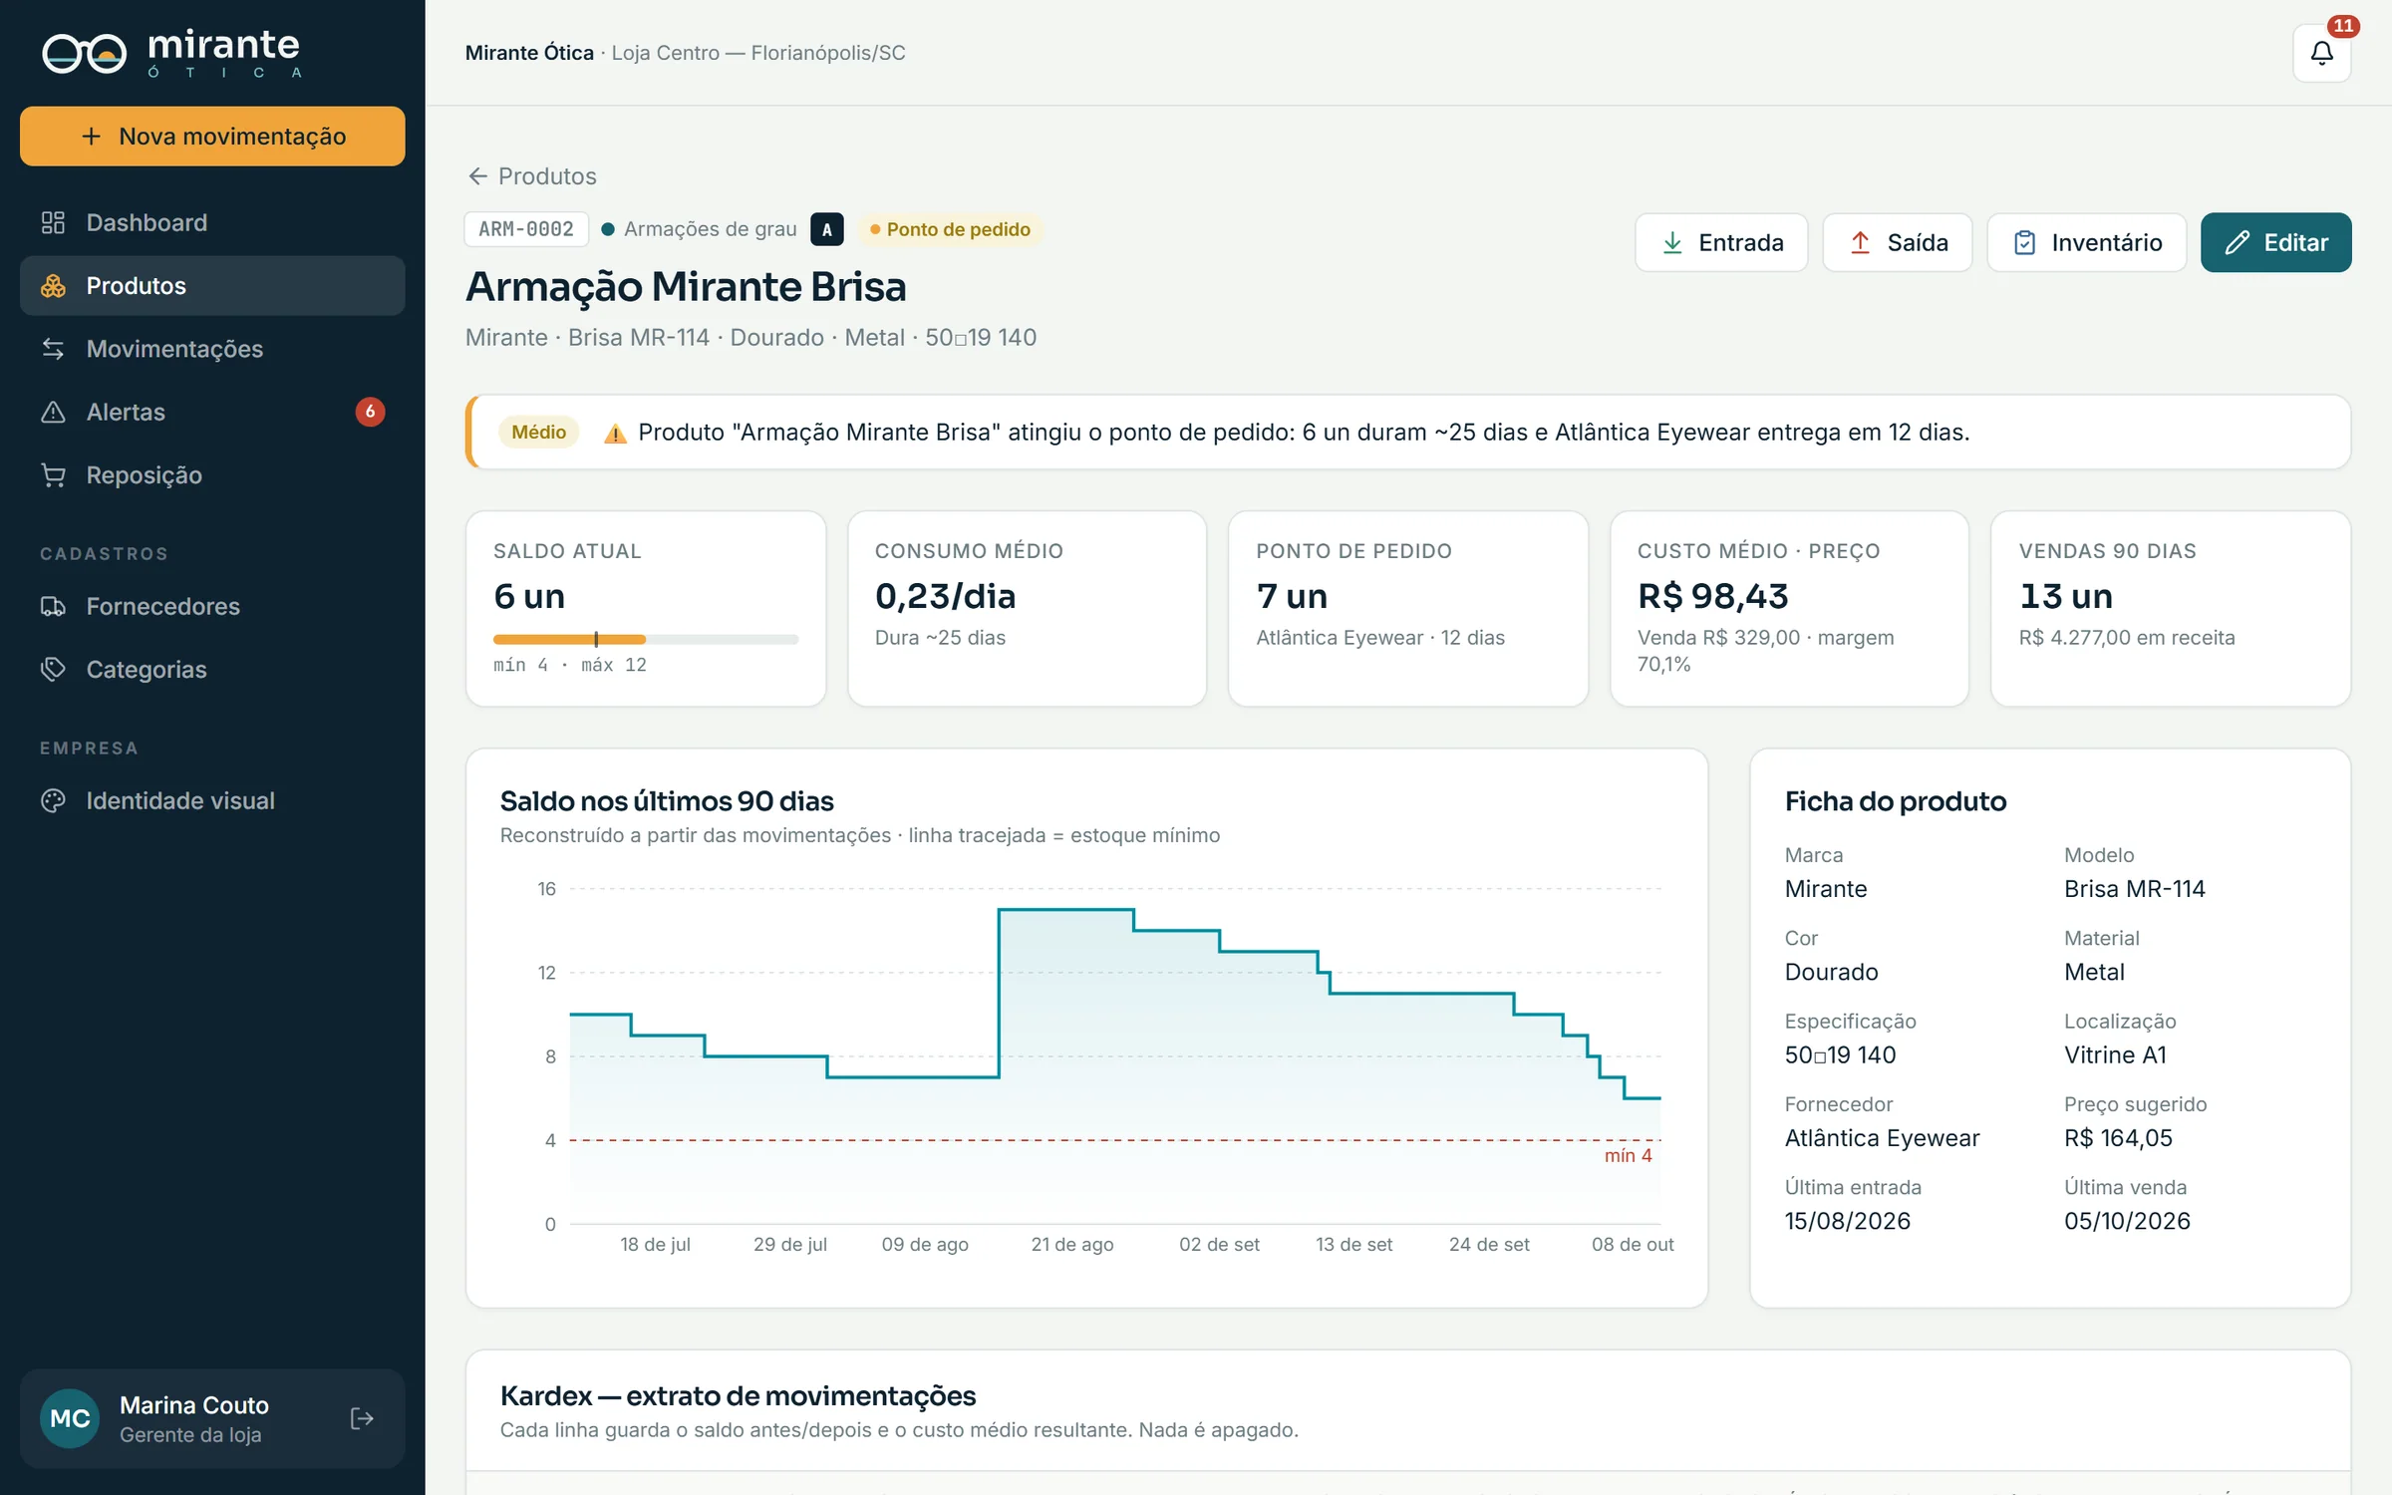Click the Movimentações arrows icon
The image size is (2392, 1495).
(x=53, y=349)
